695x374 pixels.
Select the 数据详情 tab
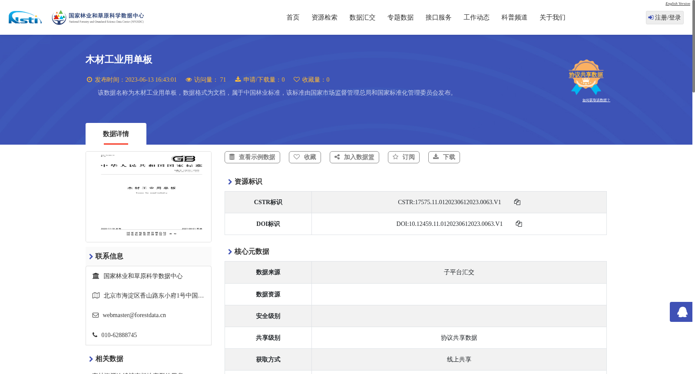(116, 134)
